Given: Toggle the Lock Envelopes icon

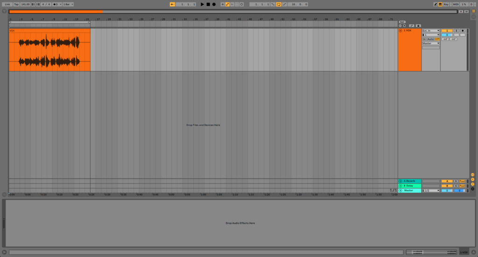Looking at the screenshot, I should click(418, 26).
